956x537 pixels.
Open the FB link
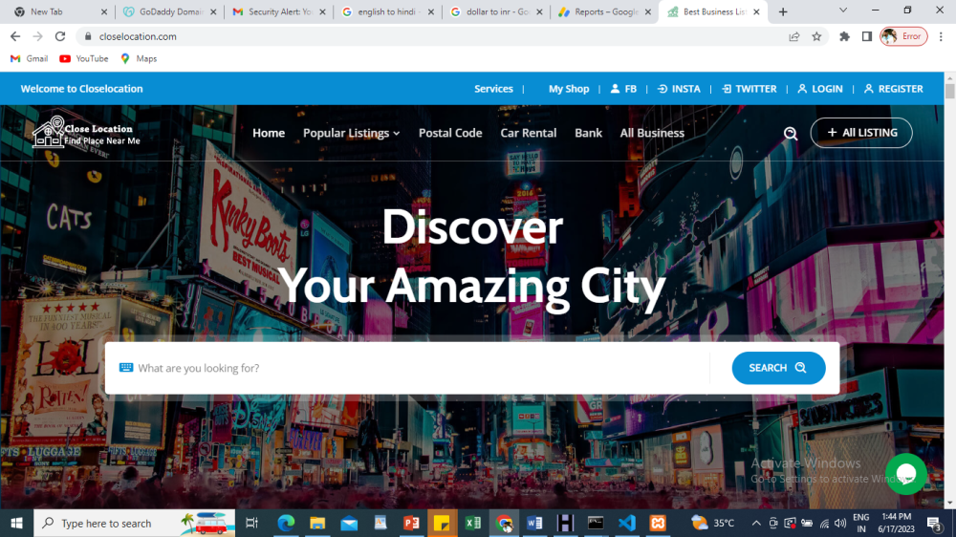[623, 88]
